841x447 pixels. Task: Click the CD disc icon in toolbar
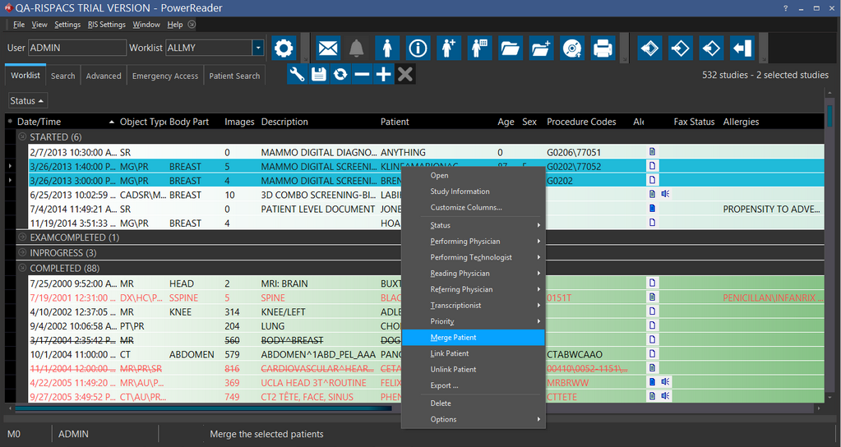[572, 48]
